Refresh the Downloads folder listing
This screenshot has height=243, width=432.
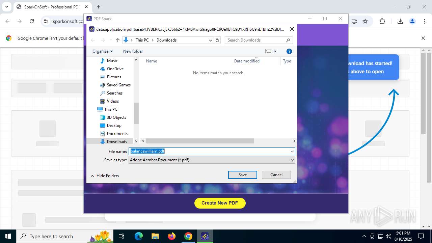coord(217,40)
